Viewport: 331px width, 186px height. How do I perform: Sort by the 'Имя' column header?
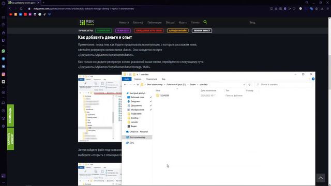[158, 90]
